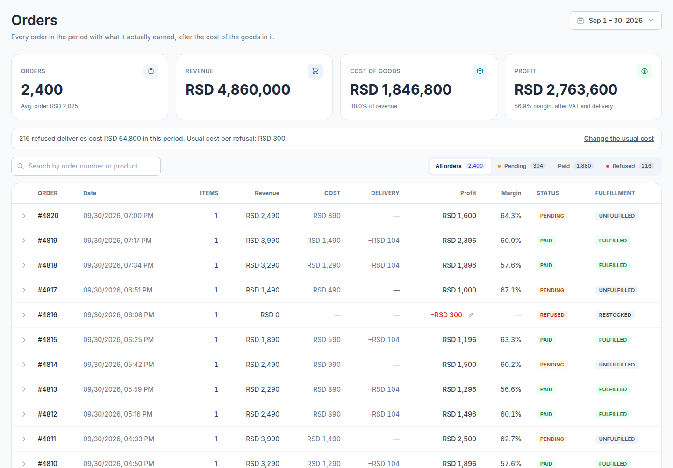The width and height of the screenshot is (673, 468).
Task: Open the Change the usual cost link
Action: [619, 139]
